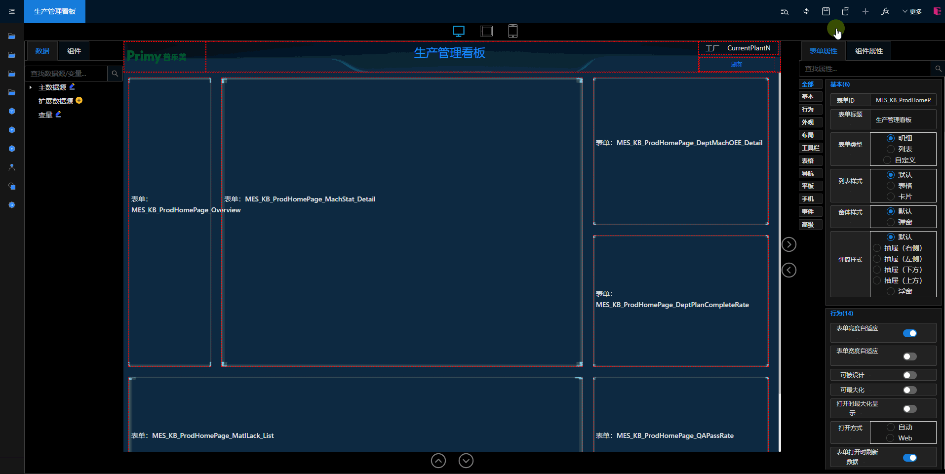Open the 更多 dropdown menu
The width and height of the screenshot is (945, 474).
coord(912,11)
